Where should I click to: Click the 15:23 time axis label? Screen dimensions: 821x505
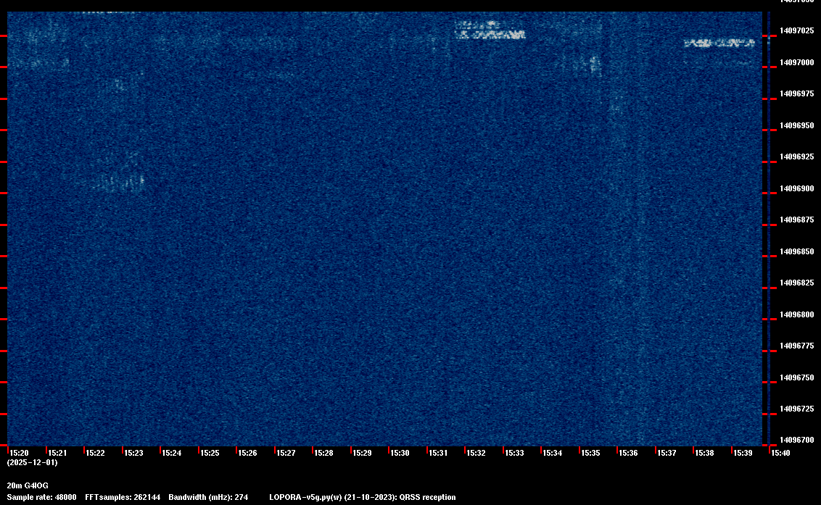(x=133, y=453)
